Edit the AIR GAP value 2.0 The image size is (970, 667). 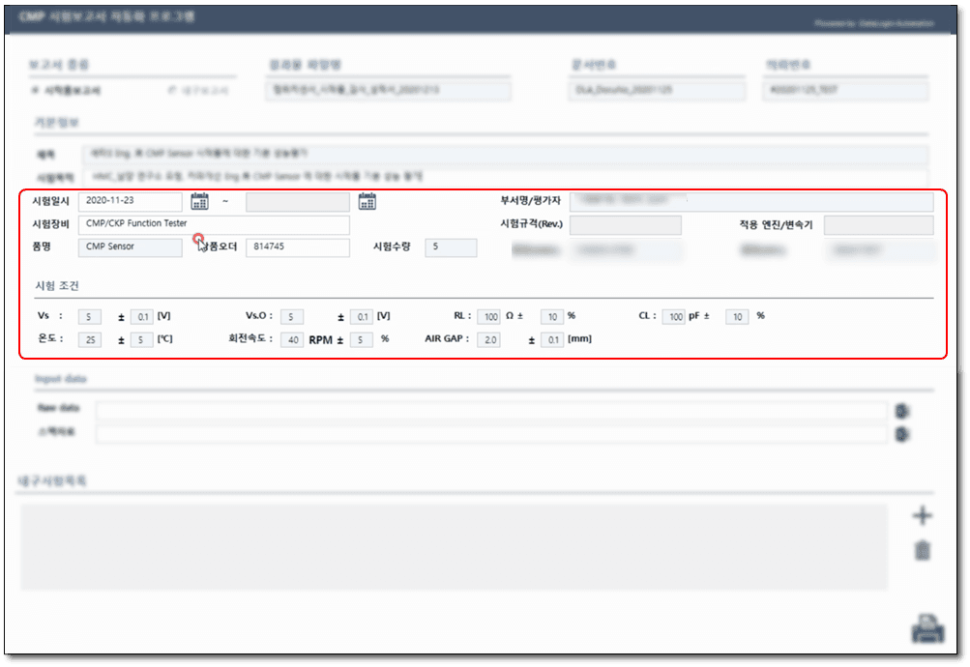488,340
